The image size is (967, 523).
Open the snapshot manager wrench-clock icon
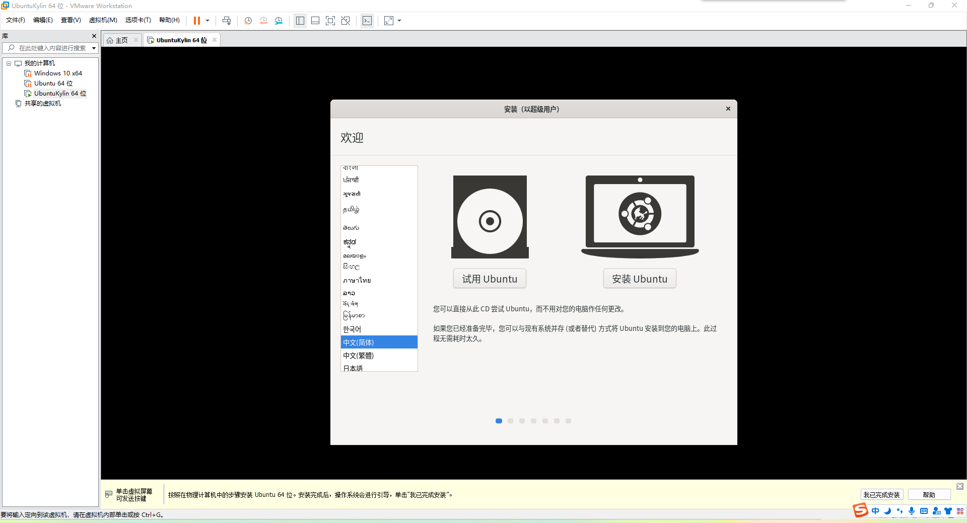coord(279,21)
